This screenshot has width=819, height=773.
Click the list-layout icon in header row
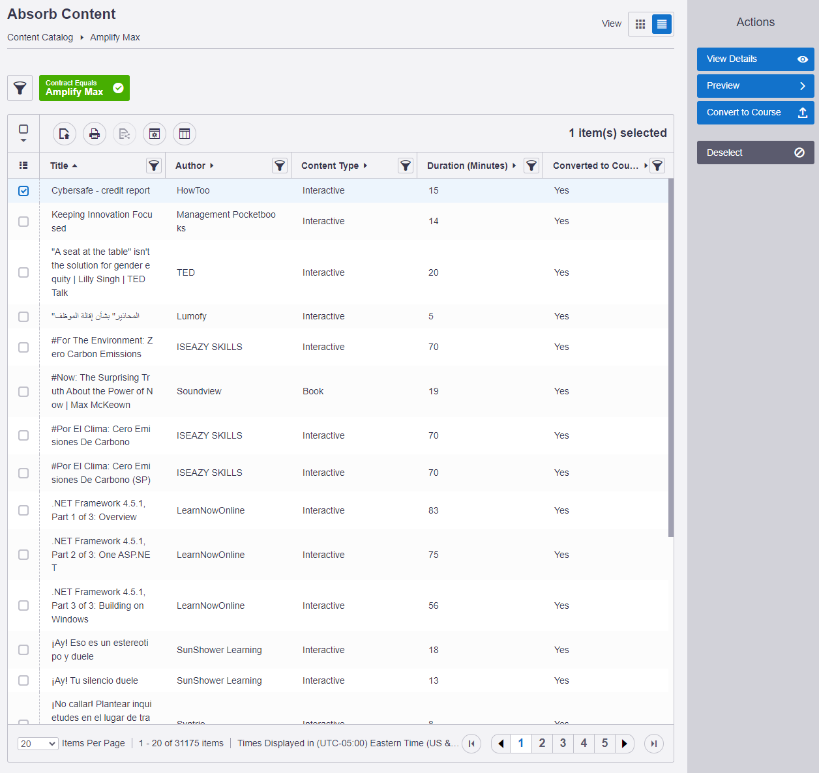(23, 166)
